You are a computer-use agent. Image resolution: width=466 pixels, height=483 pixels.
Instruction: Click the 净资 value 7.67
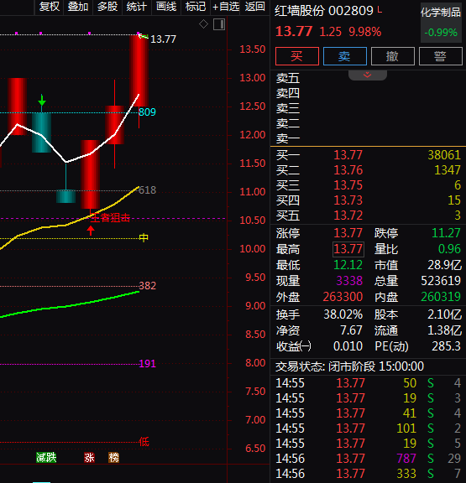click(351, 330)
